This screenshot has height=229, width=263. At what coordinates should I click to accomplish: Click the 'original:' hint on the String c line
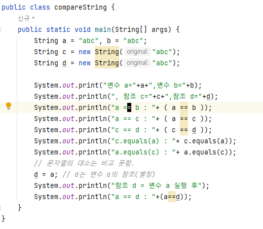[137, 52]
